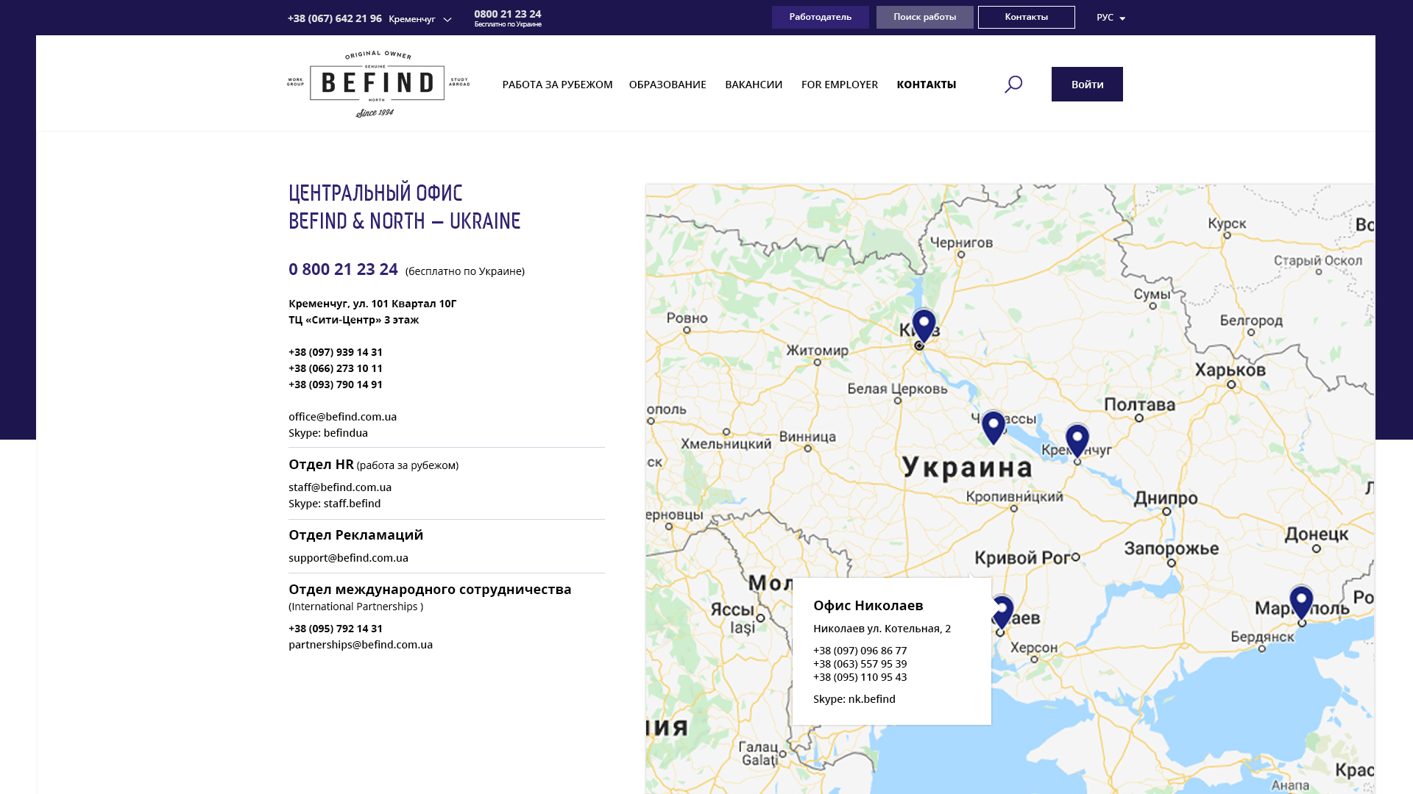Click the top bar Контакты button
Screen dimensions: 1413x794
pos(1026,17)
